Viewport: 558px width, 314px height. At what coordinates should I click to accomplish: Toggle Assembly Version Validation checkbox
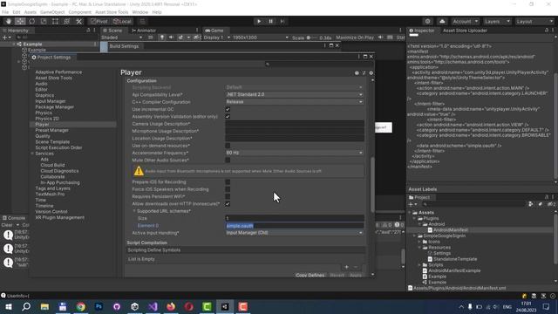tap(228, 116)
